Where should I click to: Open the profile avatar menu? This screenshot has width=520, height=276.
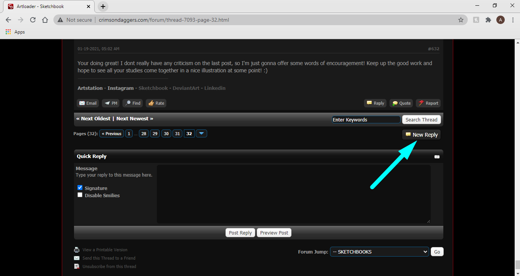click(x=501, y=20)
